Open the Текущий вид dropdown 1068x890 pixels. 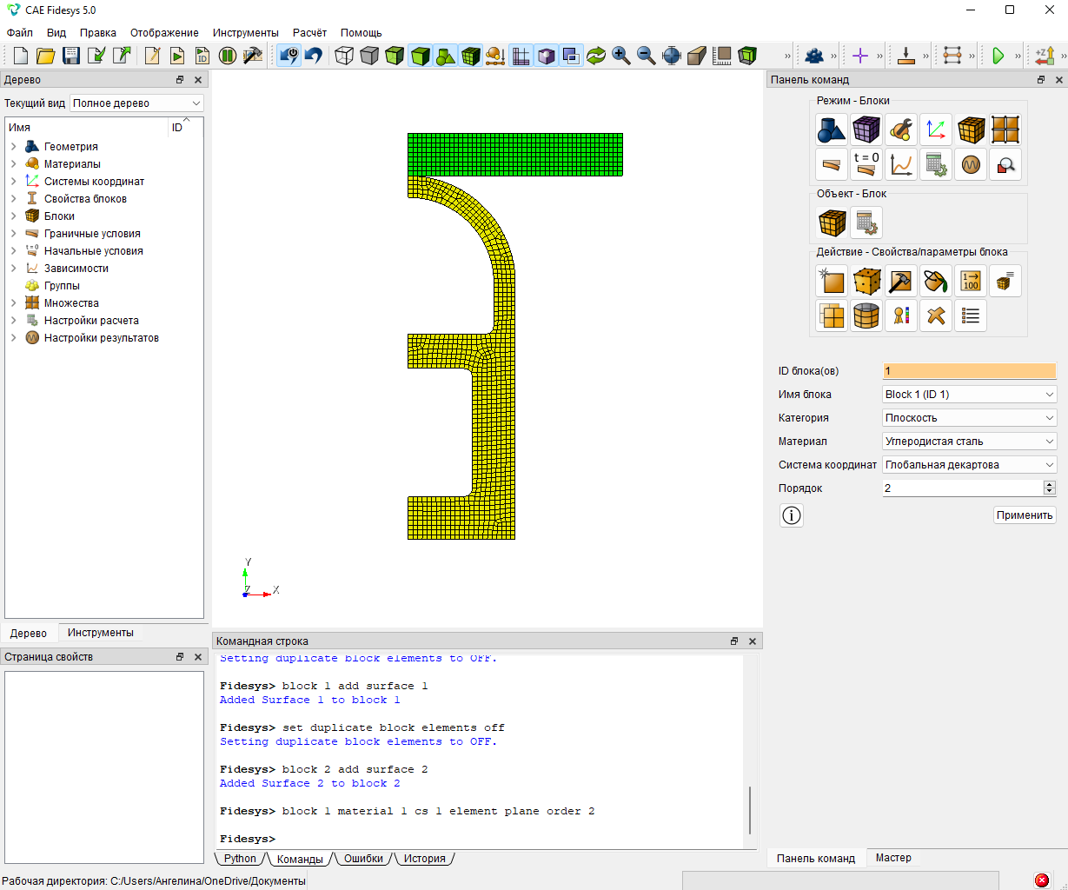[x=136, y=103]
